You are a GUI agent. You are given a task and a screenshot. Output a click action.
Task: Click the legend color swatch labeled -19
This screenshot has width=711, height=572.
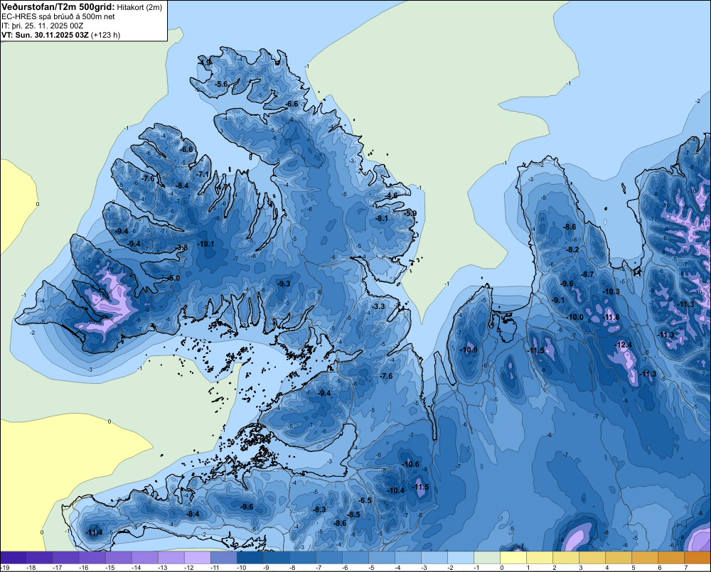click(14, 558)
